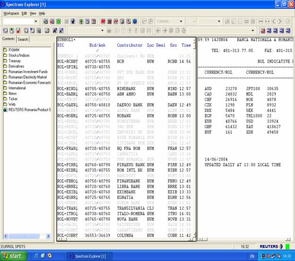Open the Romanian Economic Forecasts folder

click(27, 83)
